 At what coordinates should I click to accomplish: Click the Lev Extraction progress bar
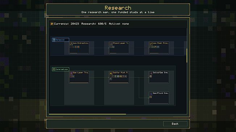click(79, 53)
